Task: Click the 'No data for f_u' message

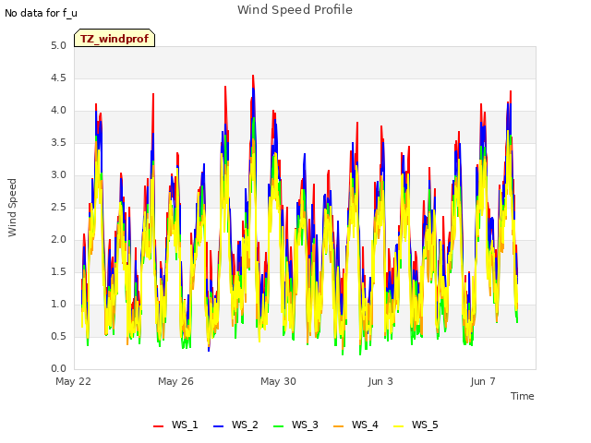Action: (x=41, y=13)
